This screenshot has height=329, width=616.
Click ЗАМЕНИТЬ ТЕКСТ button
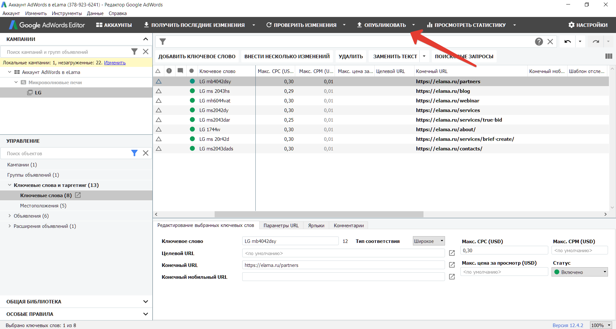point(395,56)
